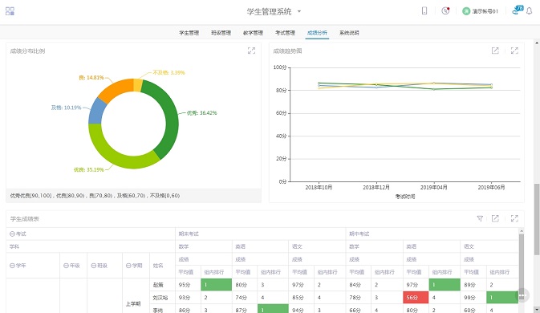540x313 pixels.
Task: Click the 78分 cell
Action: point(358,298)
